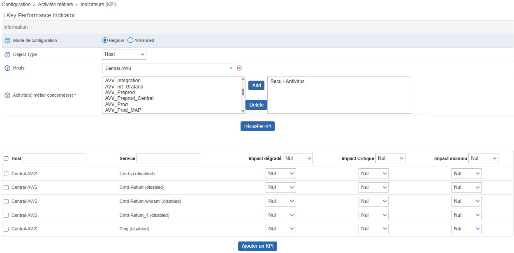Viewport: 514px width, 253px height.
Task: Go to Configuration breadcrumb
Action: pyautogui.click(x=16, y=5)
